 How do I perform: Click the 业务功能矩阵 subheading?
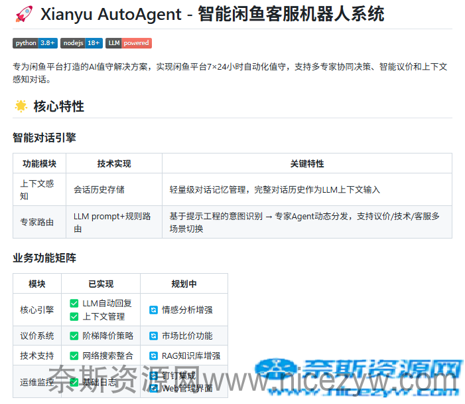point(44,258)
